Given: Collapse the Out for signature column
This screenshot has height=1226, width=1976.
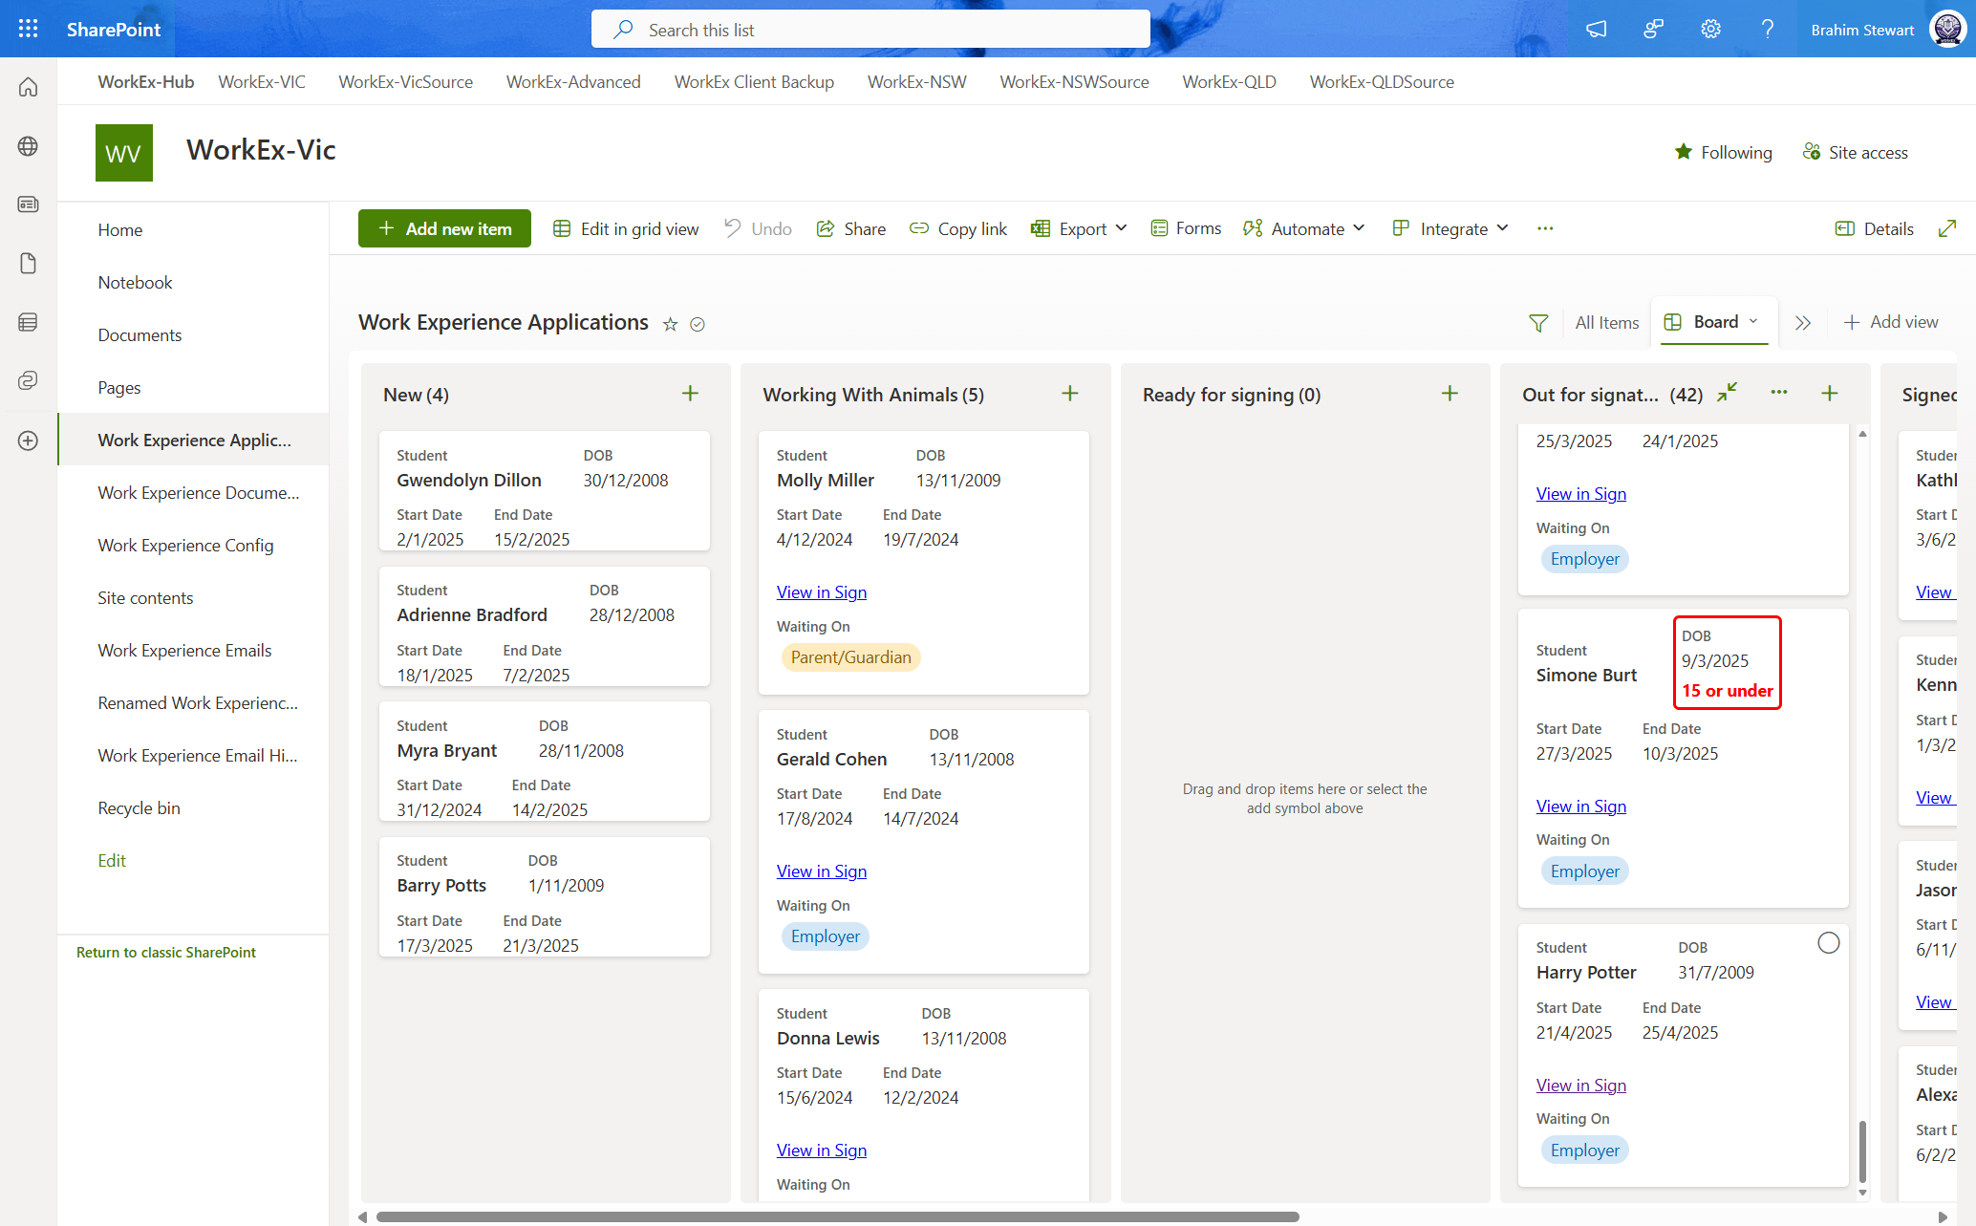Looking at the screenshot, I should [x=1727, y=393].
